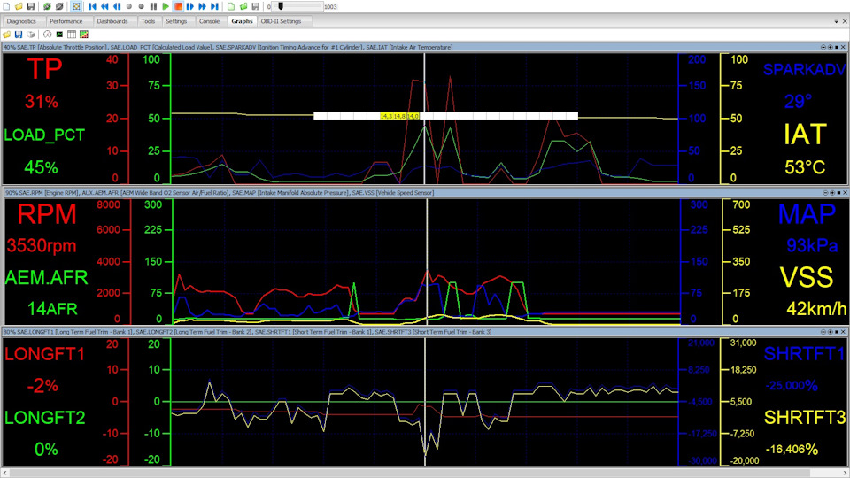Step playback one frame backward
The height and width of the screenshot is (478, 850).
[117, 6]
